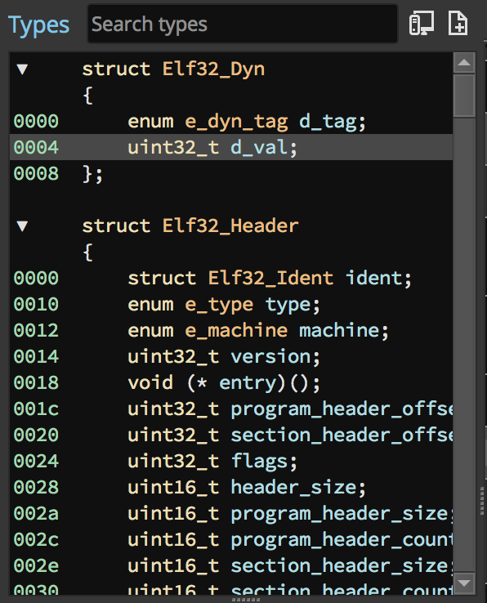487x603 pixels.
Task: Select program_header_count line
Action: 230,540
